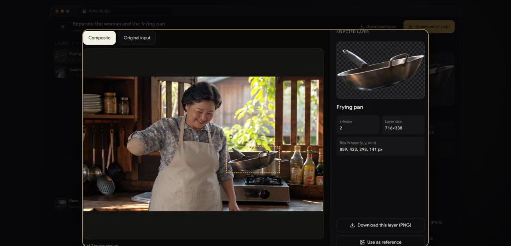
Task: Click the download icon beside Download base
Action: click(362, 27)
